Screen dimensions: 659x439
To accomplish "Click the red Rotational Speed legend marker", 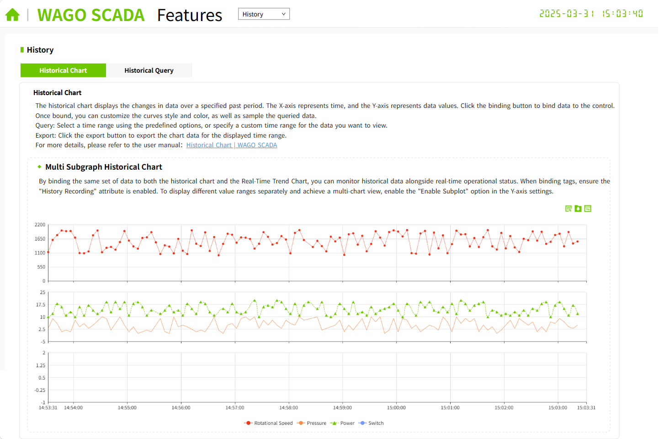I will (x=248, y=423).
